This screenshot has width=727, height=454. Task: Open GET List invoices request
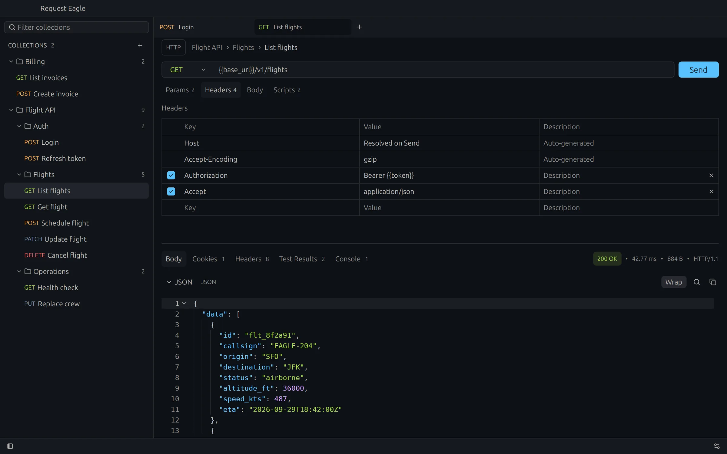[76, 78]
